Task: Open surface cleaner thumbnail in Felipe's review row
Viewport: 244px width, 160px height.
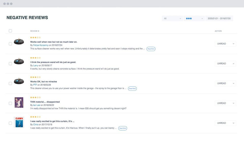Action: click(x=19, y=41)
